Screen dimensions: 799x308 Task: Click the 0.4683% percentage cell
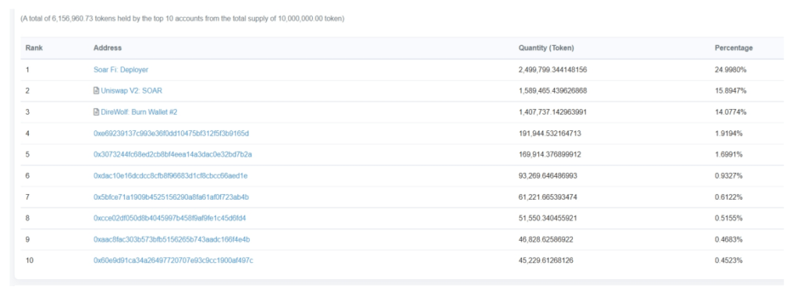729,239
